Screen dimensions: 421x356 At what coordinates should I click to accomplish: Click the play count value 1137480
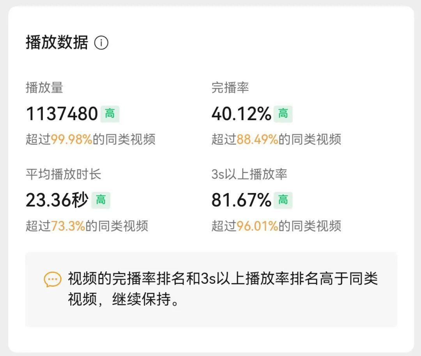pos(62,114)
